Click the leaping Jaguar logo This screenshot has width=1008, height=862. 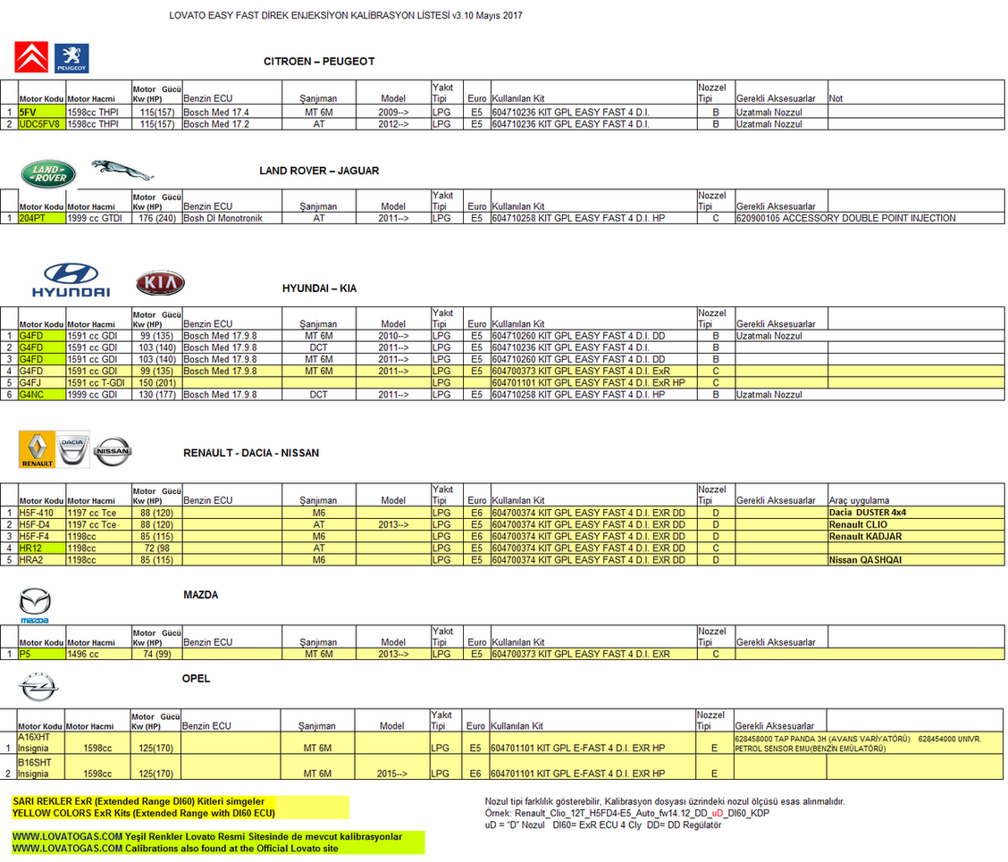coord(122,171)
